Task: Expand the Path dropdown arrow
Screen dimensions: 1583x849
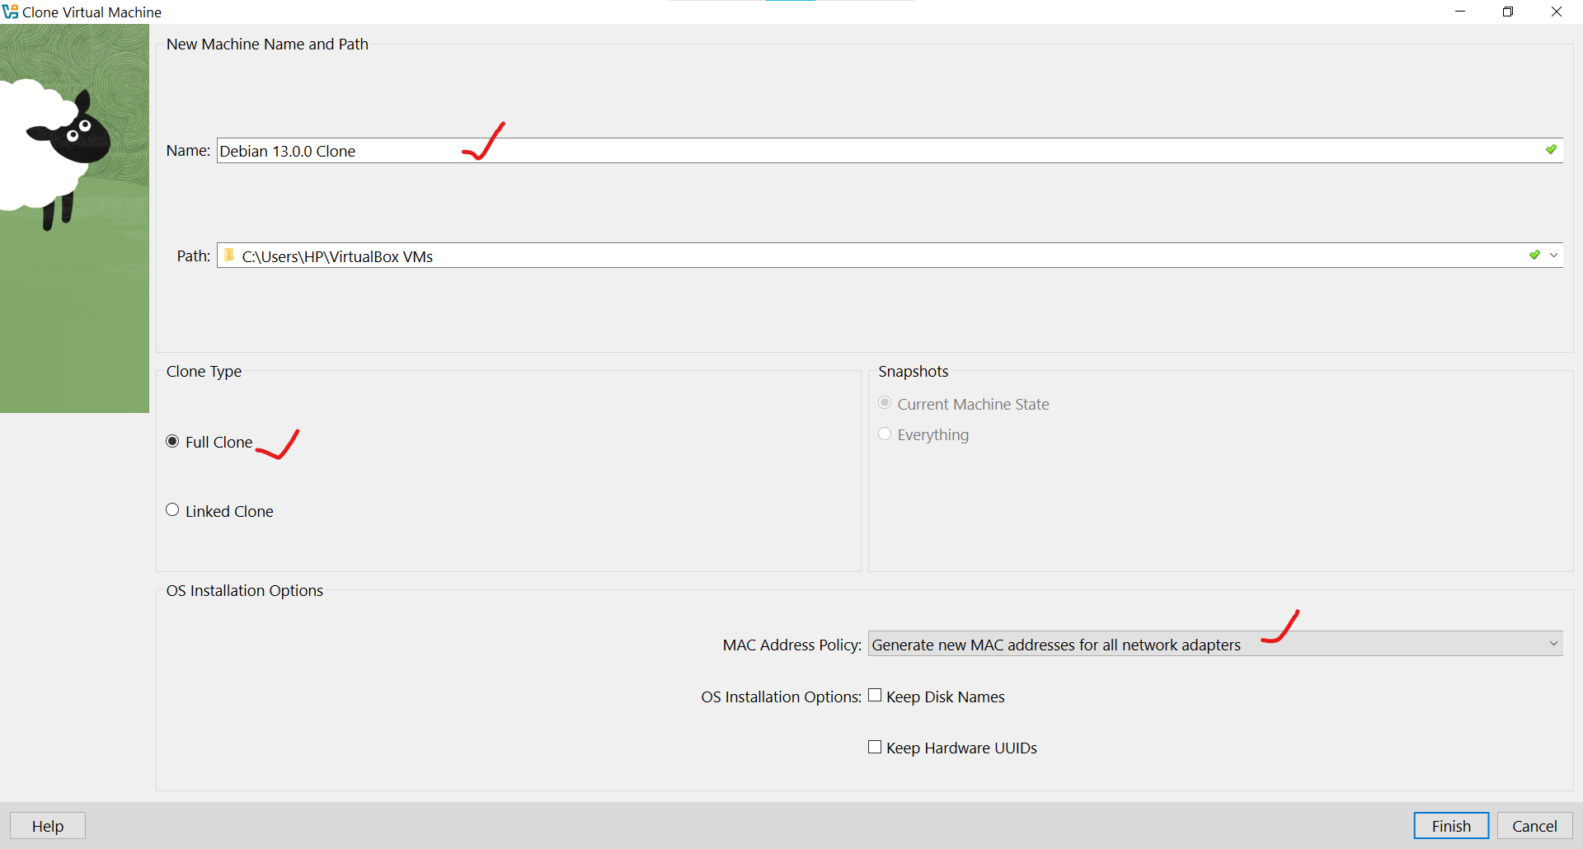Action: [1554, 256]
